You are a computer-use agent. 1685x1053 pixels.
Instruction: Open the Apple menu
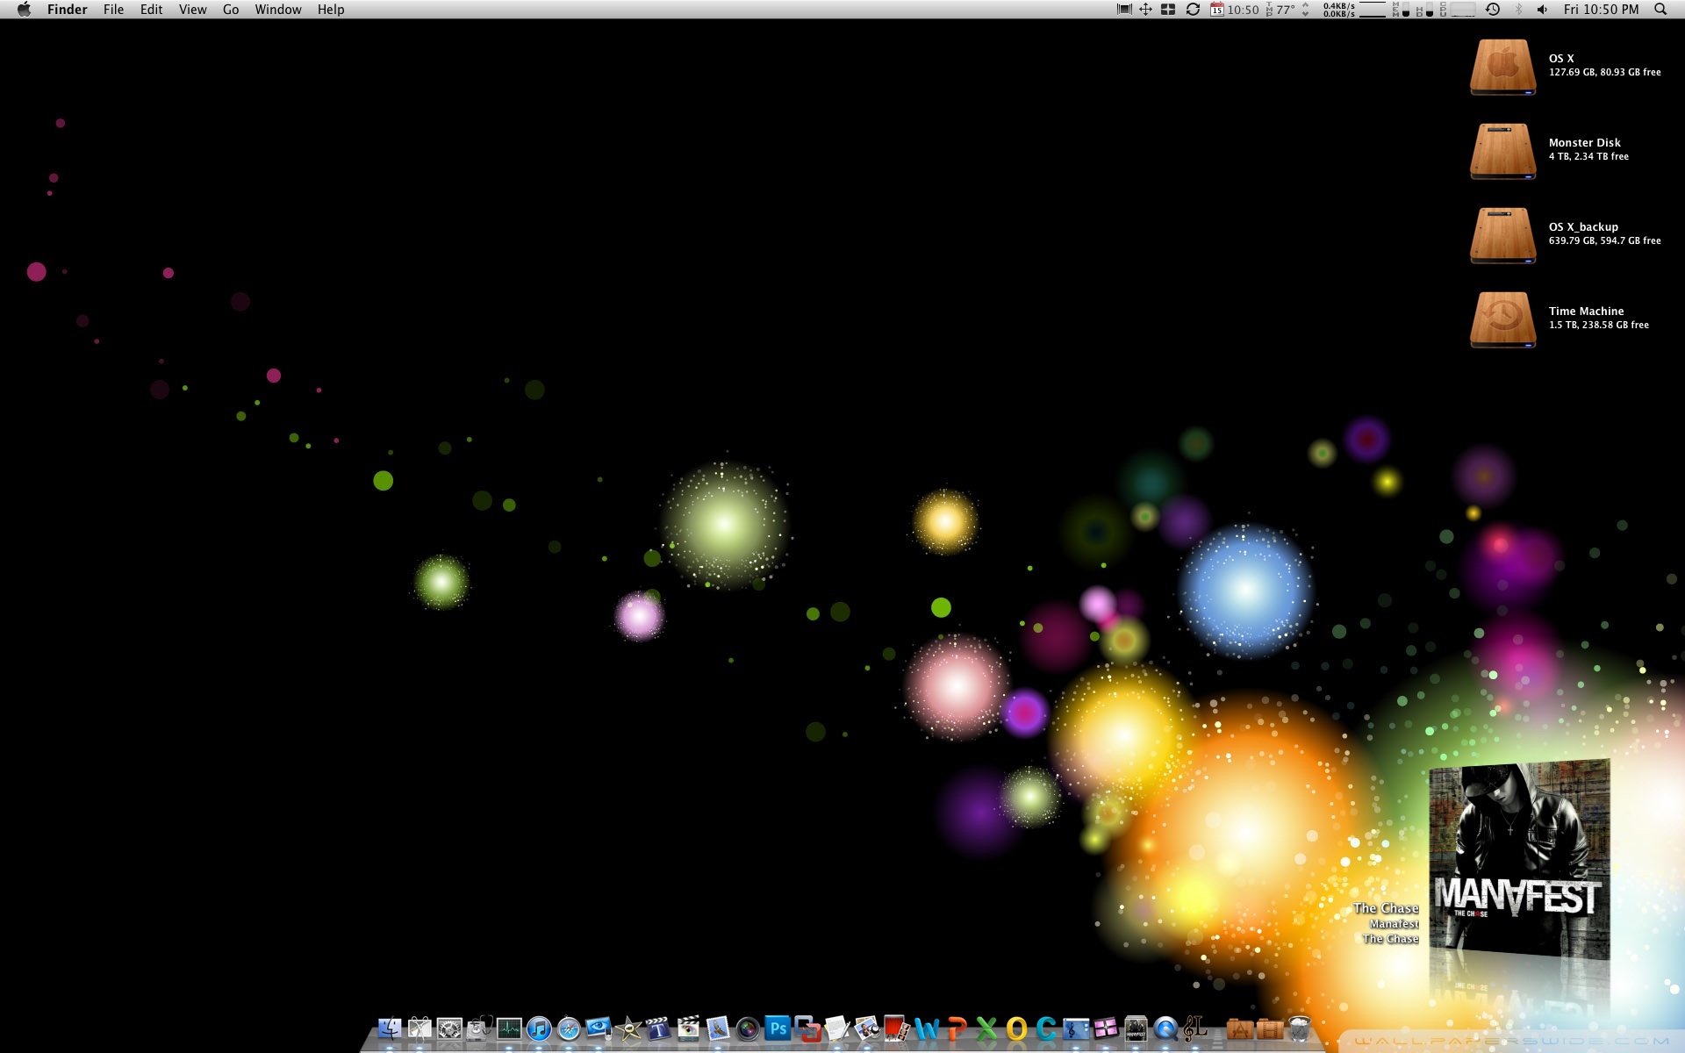click(24, 10)
